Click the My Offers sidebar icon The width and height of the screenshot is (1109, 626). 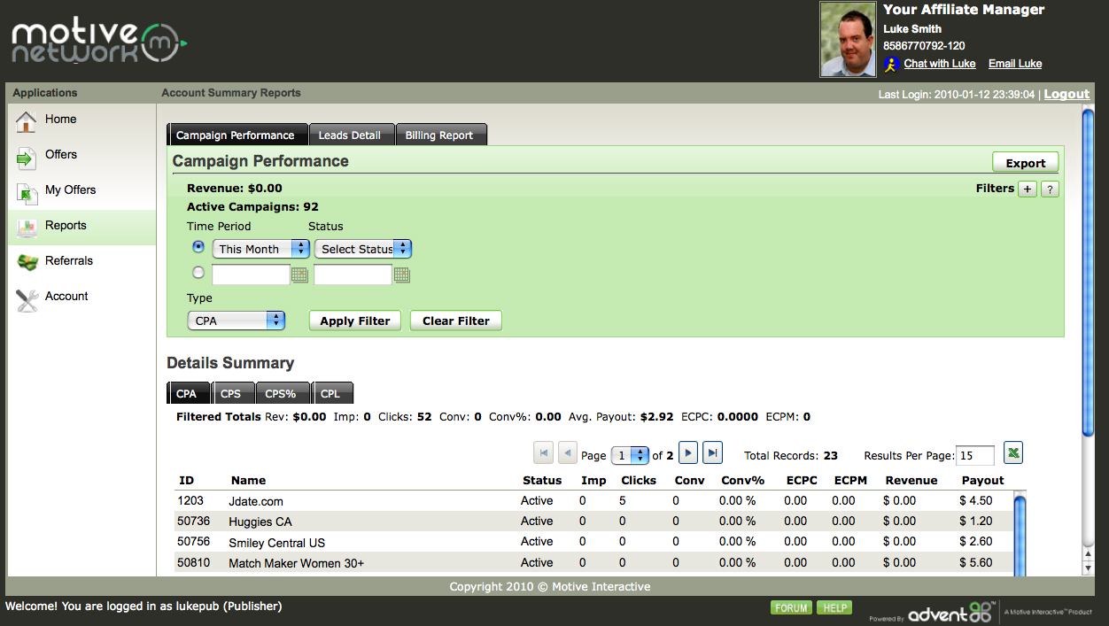tap(27, 192)
